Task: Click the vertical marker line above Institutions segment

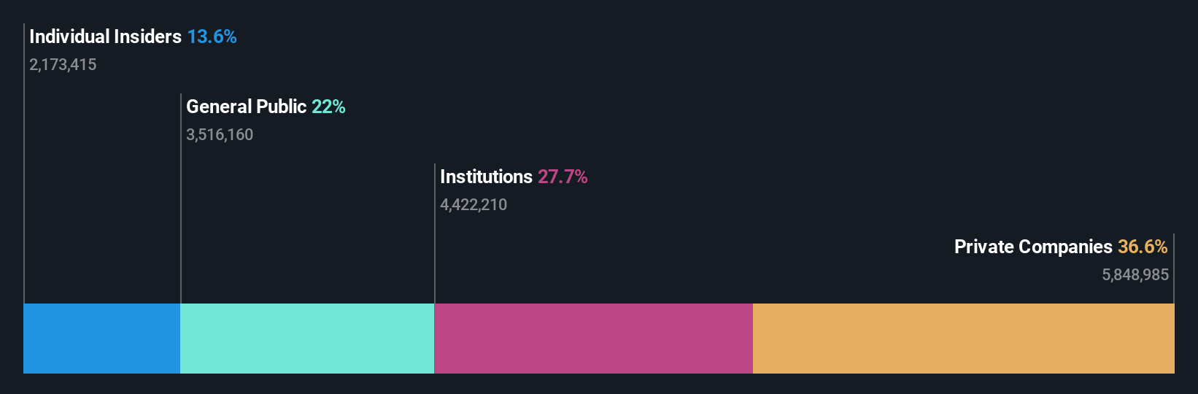Action: [x=435, y=233]
